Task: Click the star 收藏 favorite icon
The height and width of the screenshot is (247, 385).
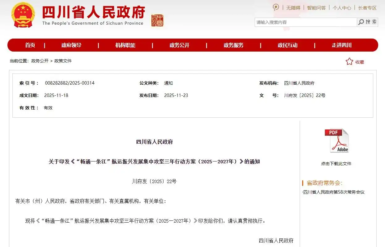Action: tap(349, 62)
